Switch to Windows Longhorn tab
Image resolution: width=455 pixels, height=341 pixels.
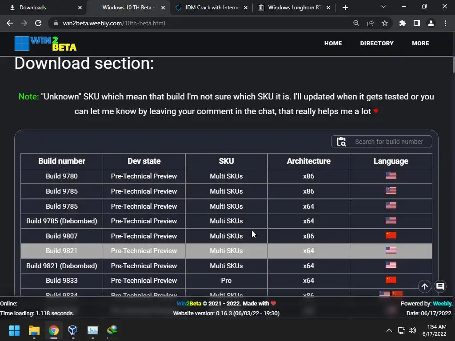(295, 8)
